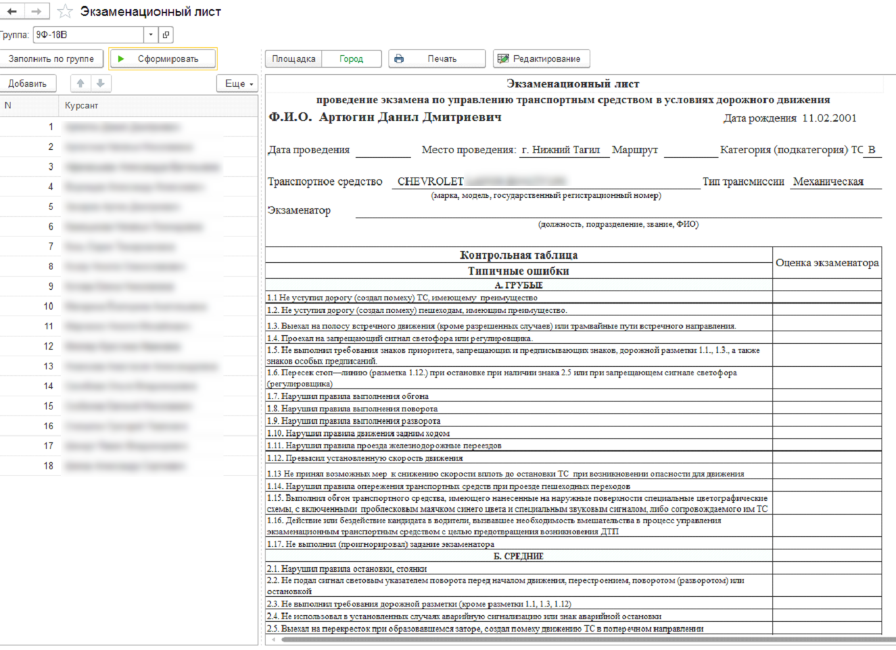Click the Б. СРЕДНИЕ section header

pos(519,556)
